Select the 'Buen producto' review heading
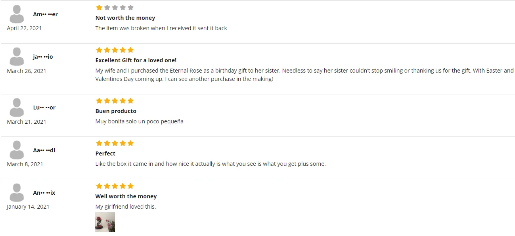 pos(116,111)
